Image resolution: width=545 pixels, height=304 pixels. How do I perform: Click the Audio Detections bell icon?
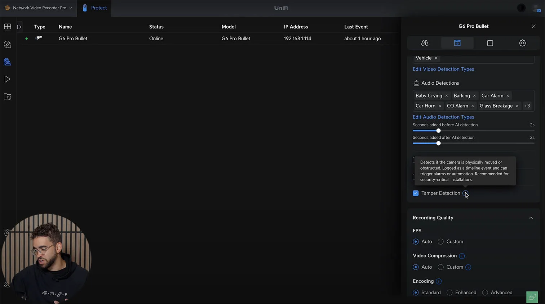(x=416, y=83)
